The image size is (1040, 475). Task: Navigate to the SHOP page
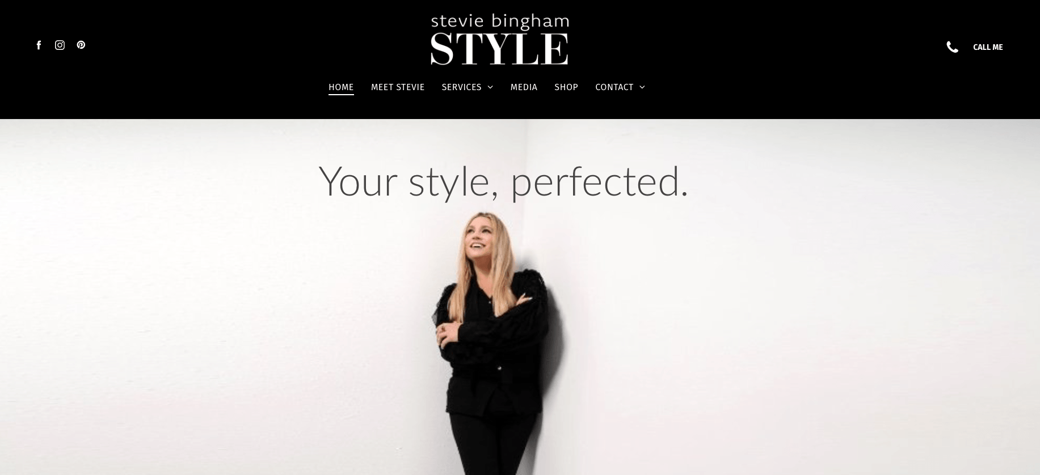pos(566,87)
